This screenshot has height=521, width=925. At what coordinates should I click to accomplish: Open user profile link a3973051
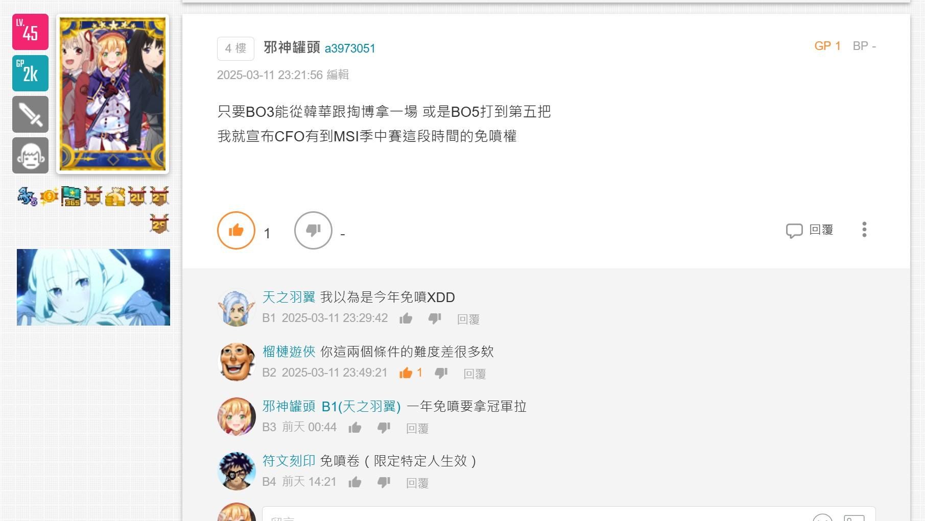click(x=350, y=48)
